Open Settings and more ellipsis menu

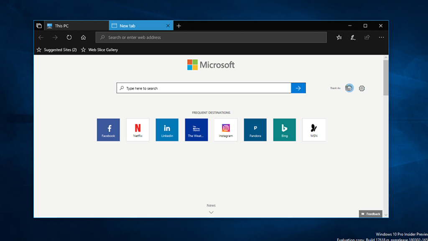pyautogui.click(x=381, y=37)
